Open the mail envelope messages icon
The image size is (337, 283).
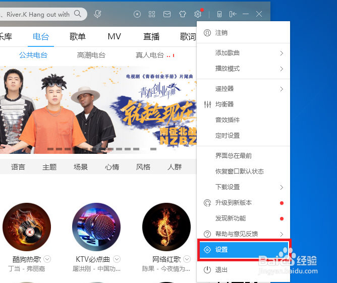(x=167, y=14)
